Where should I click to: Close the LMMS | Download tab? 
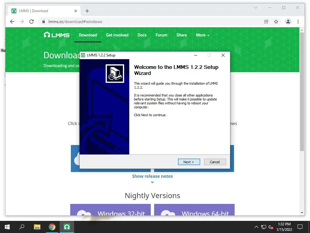click(75, 11)
